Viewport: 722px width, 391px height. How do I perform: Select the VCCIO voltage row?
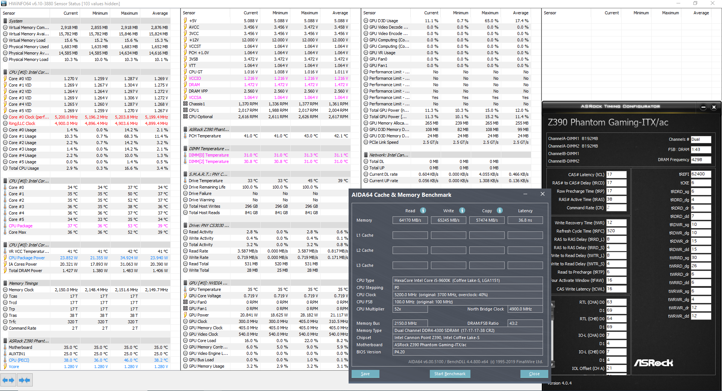[x=266, y=78]
